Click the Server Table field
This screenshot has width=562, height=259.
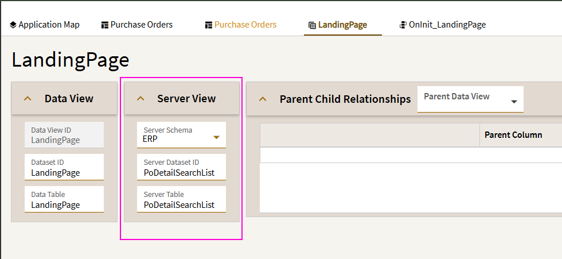(181, 199)
